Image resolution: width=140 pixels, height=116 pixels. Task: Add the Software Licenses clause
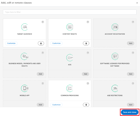click(131, 74)
